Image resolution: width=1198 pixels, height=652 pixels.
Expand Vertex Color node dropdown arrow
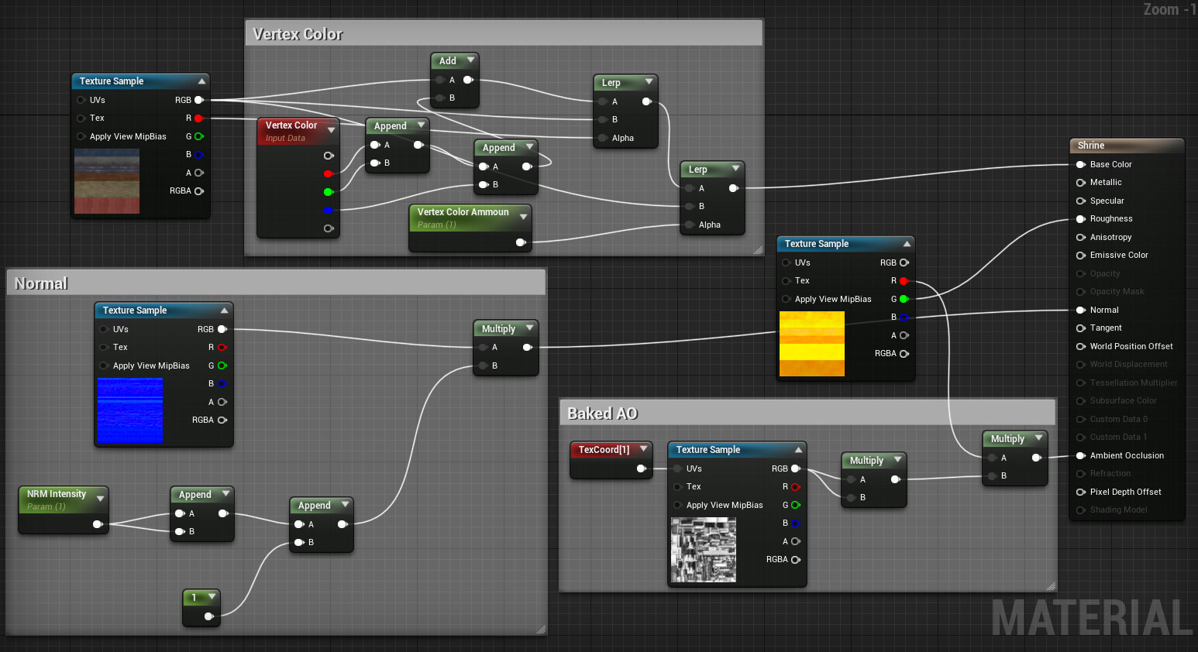(331, 130)
